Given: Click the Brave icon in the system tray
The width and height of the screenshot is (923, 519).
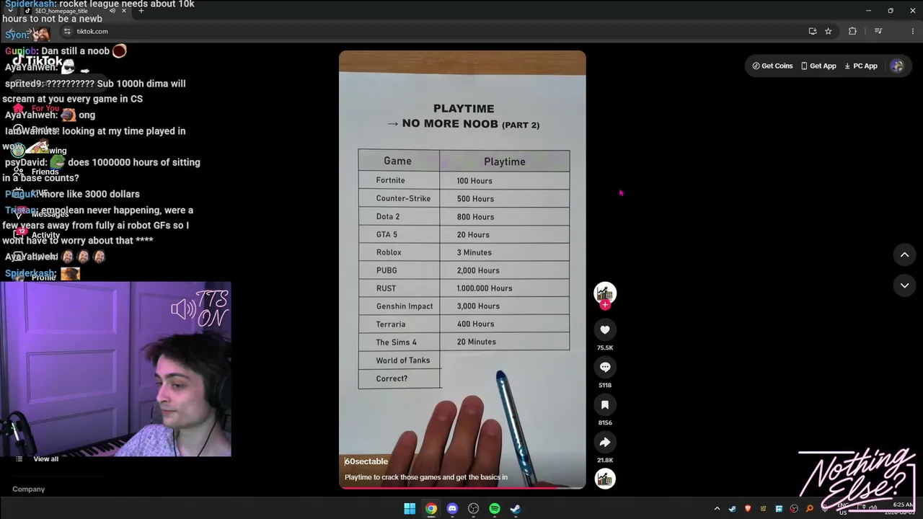Looking at the screenshot, I should [748, 509].
